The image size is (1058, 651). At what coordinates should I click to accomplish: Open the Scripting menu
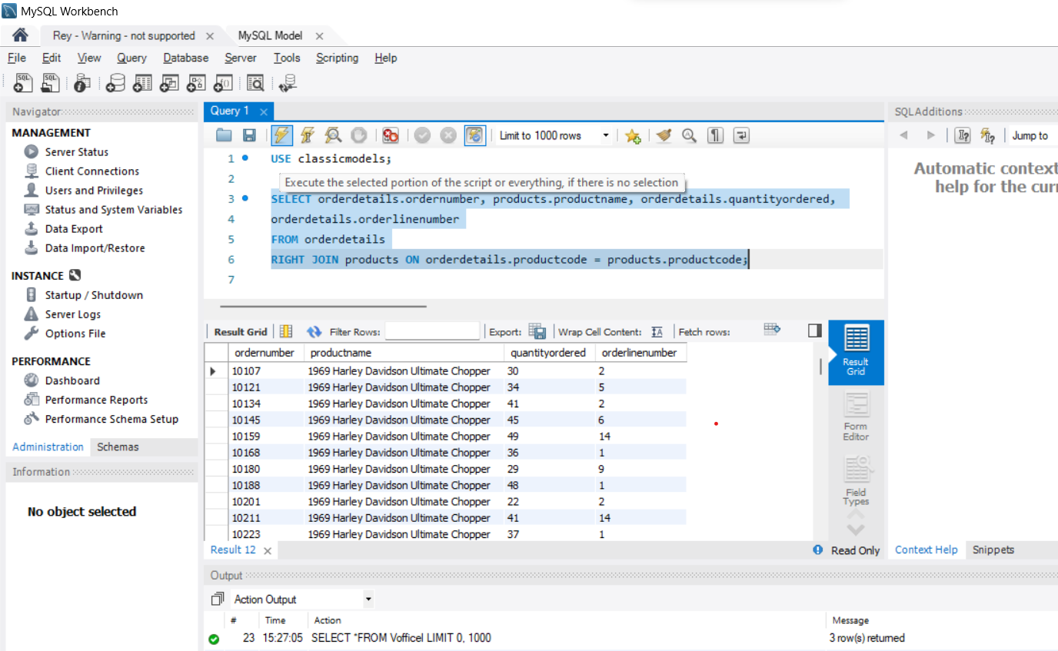click(337, 58)
